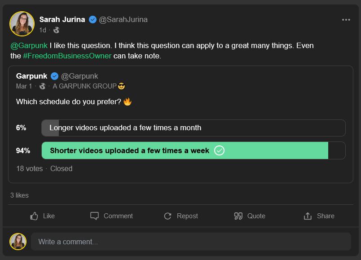Image resolution: width=361 pixels, height=260 pixels.
Task: View the 3 likes list
Action: click(x=19, y=195)
